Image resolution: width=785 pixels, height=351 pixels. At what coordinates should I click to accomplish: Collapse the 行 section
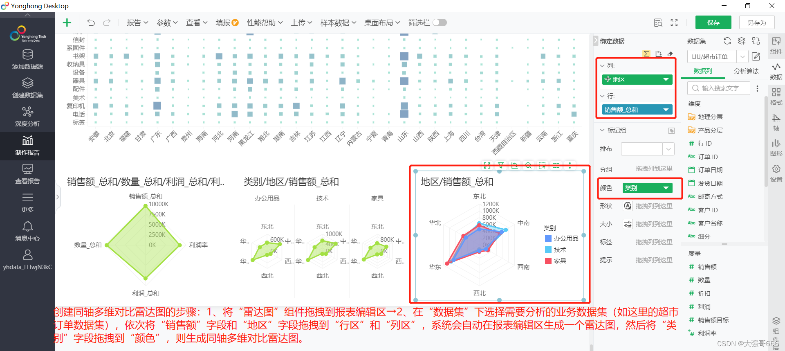pos(602,96)
